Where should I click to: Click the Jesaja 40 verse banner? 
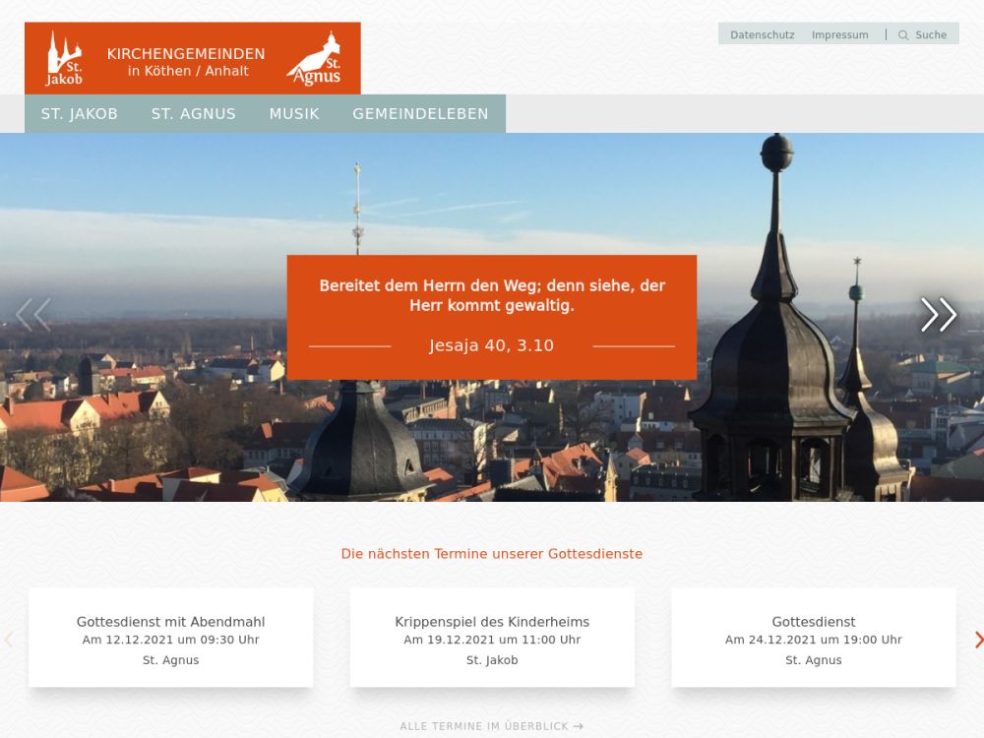492,317
